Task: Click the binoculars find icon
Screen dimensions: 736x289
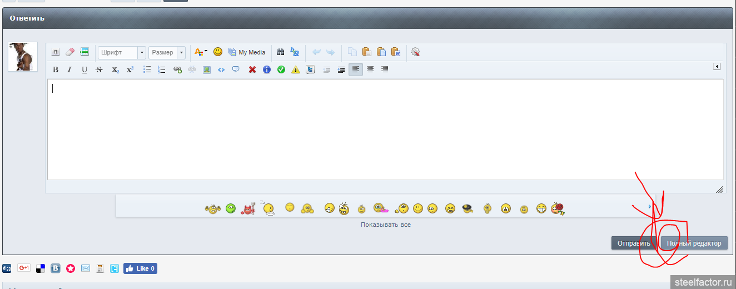Action: [280, 52]
